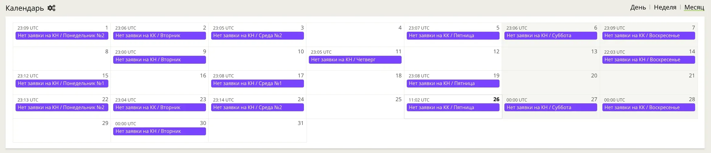The image size is (711, 153).
Task: Open event Среда №2 on day 3
Action: [x=257, y=36]
